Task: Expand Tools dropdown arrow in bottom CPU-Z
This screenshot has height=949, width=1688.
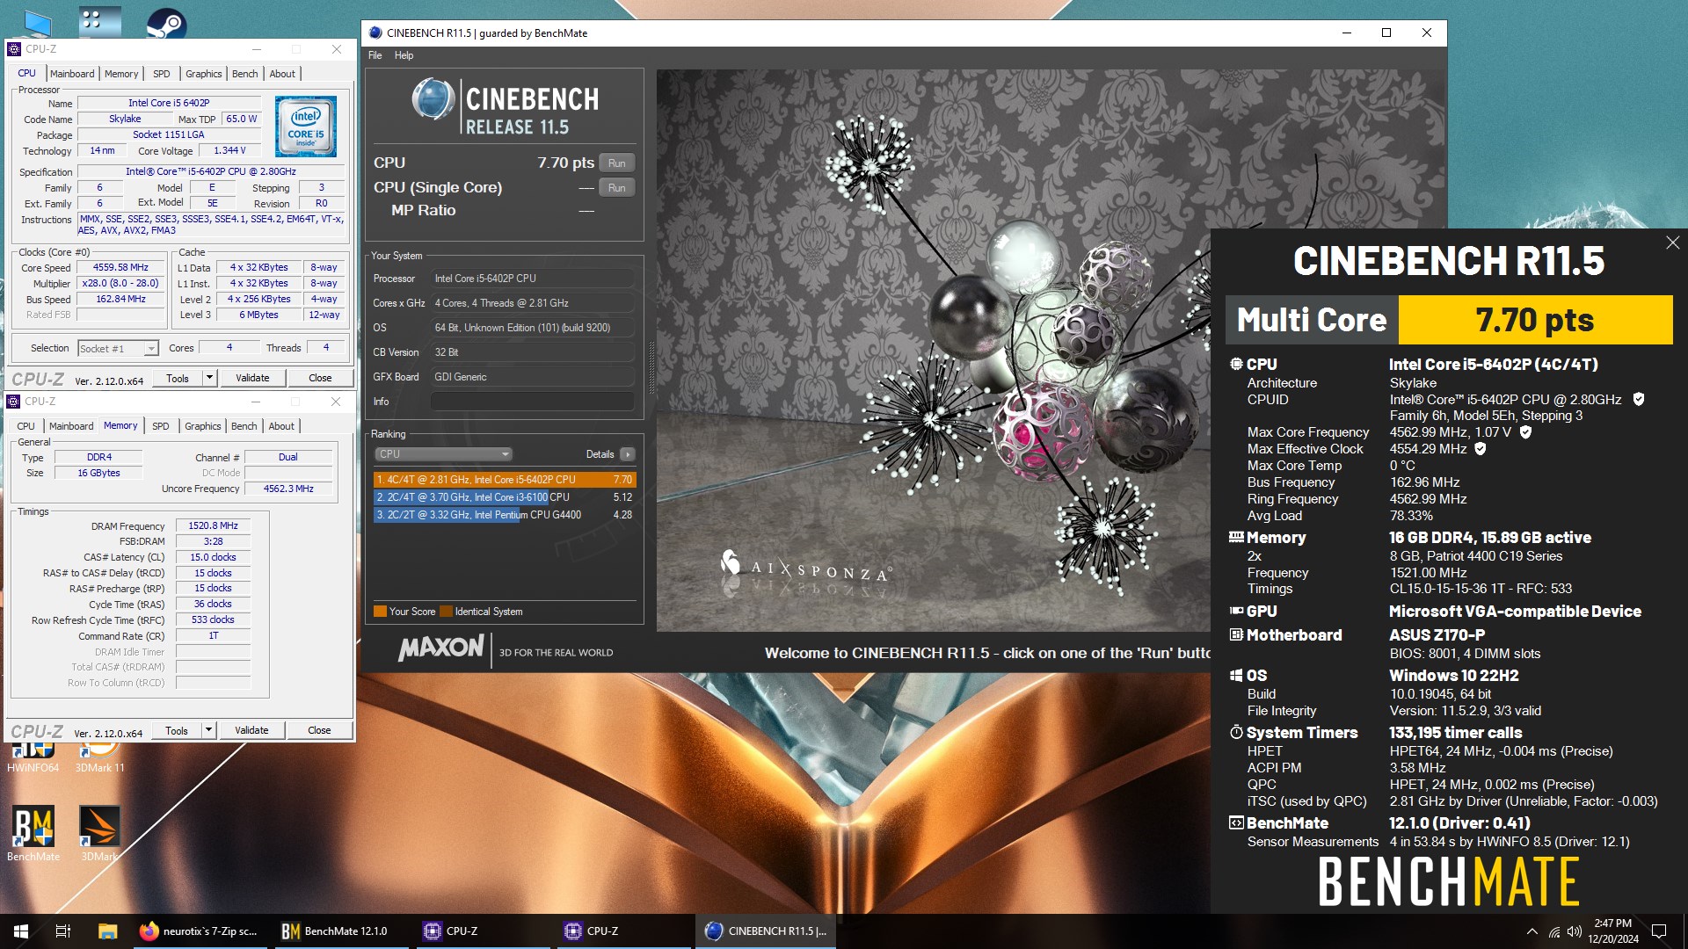Action: [208, 730]
